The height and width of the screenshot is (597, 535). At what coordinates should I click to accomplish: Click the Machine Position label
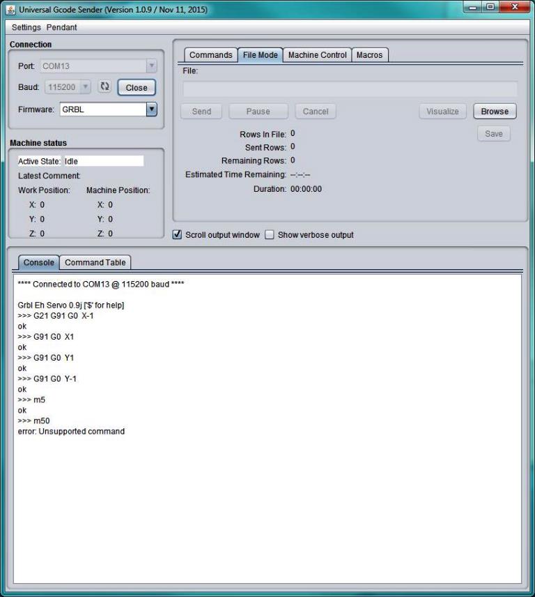(x=118, y=190)
